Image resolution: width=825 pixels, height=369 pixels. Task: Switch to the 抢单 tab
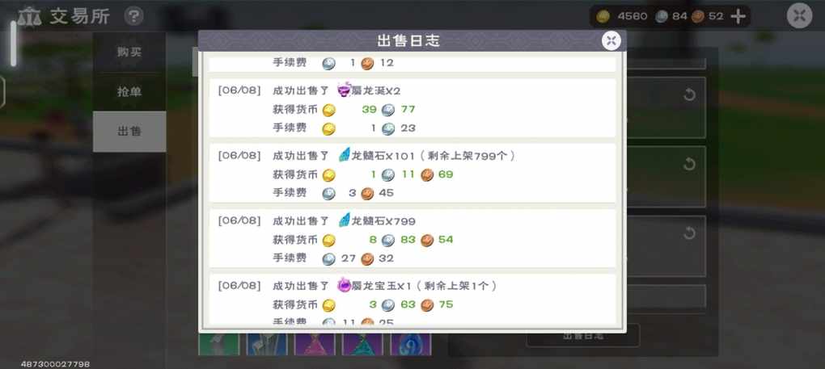point(129,91)
